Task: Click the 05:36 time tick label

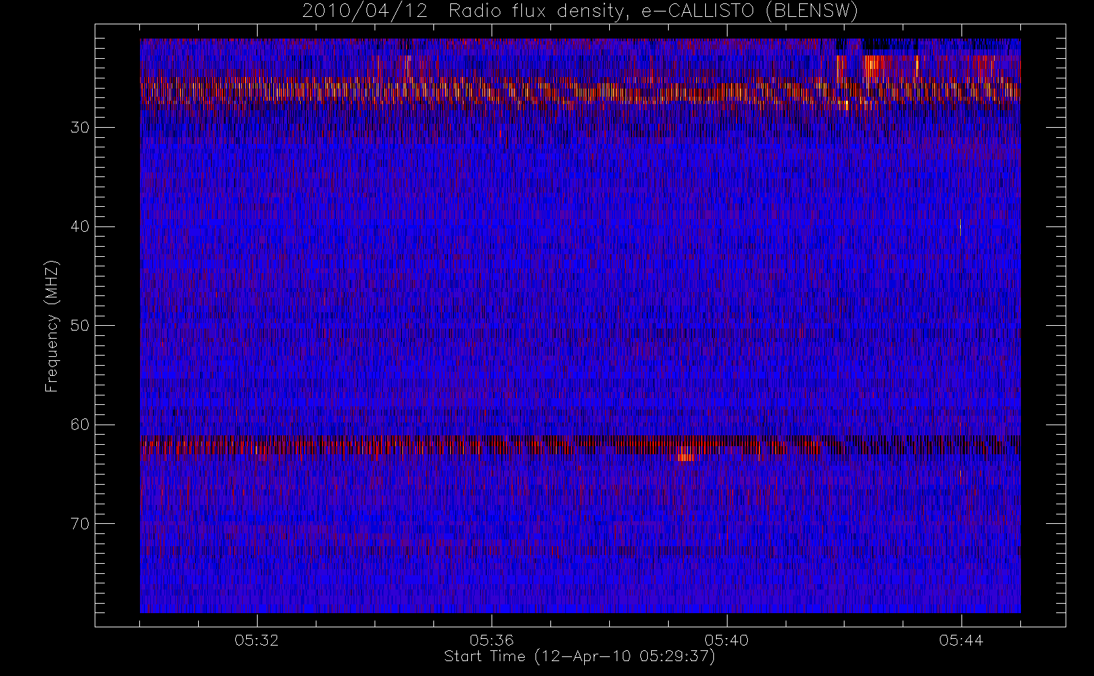Action: [x=492, y=640]
